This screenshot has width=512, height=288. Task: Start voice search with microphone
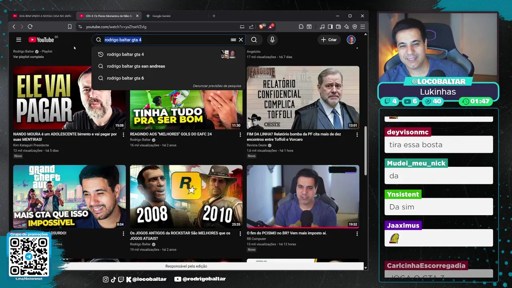pos(272,40)
